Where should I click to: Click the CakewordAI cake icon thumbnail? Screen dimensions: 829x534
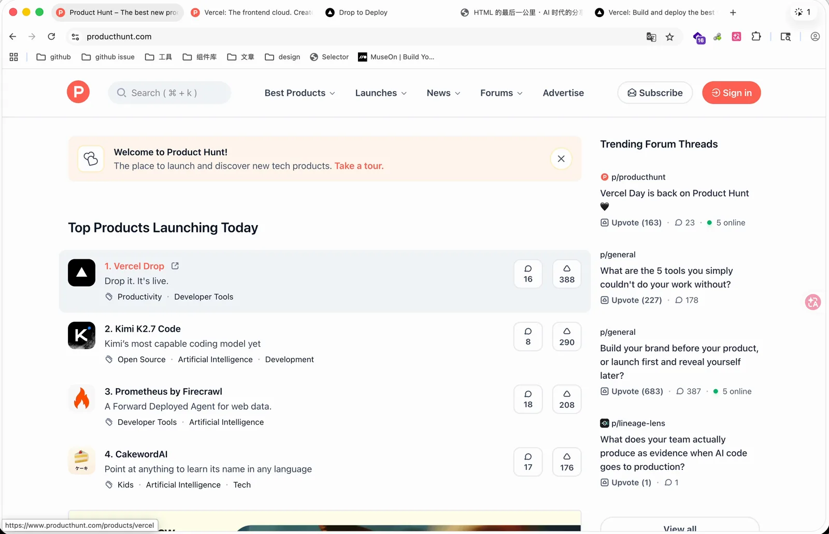(x=81, y=461)
